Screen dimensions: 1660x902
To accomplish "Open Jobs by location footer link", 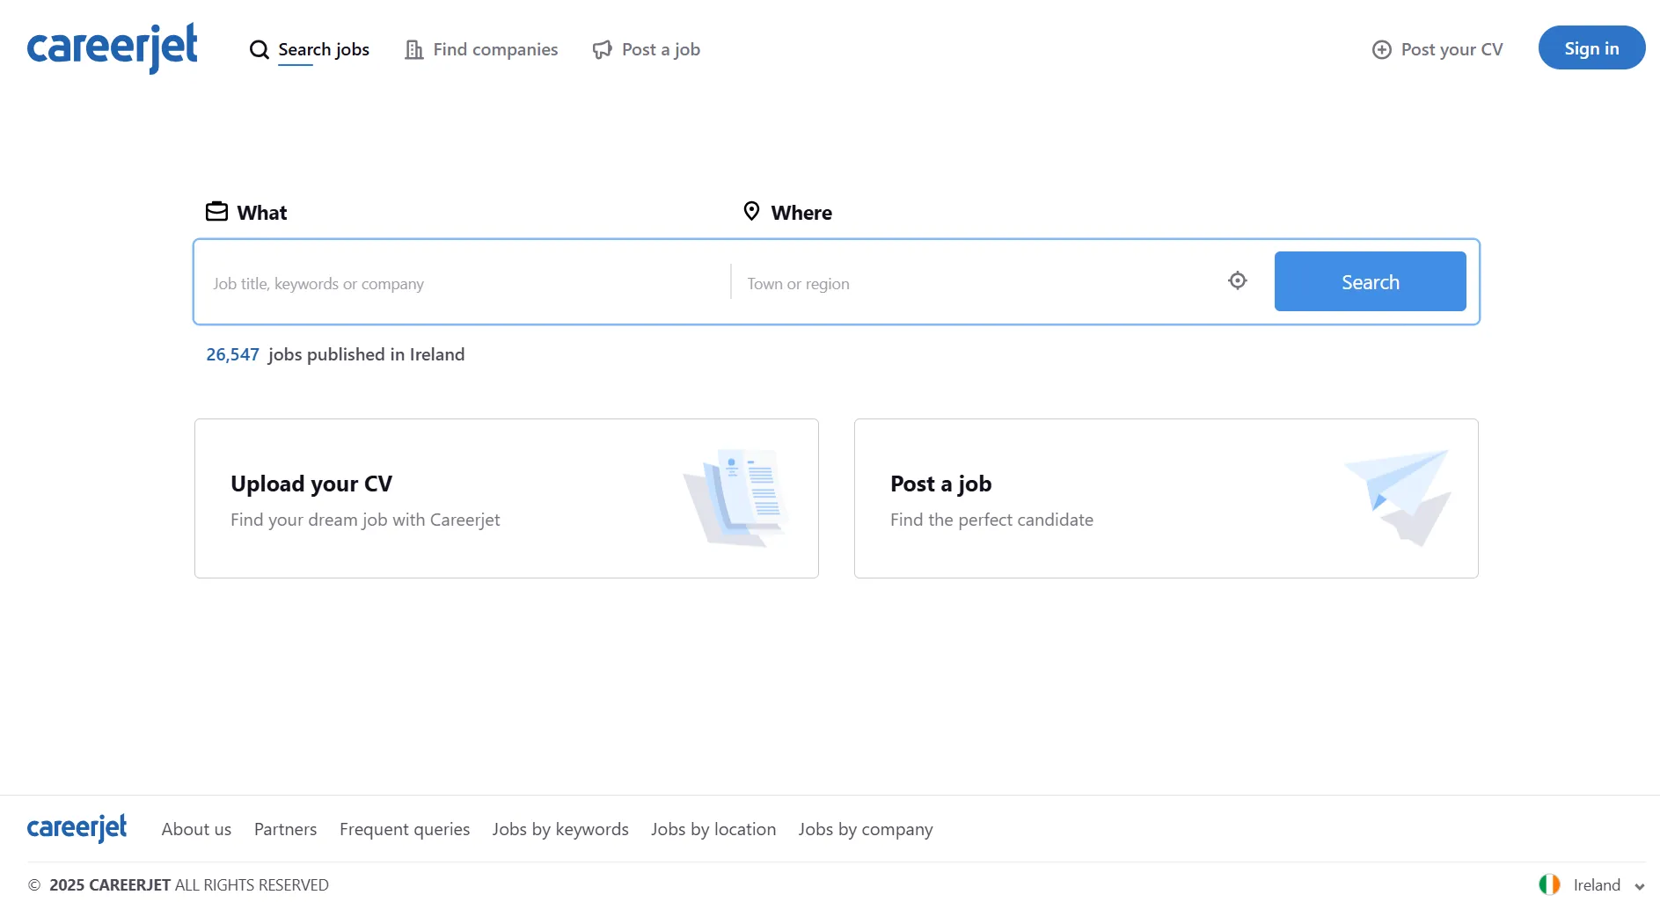I will click(713, 829).
